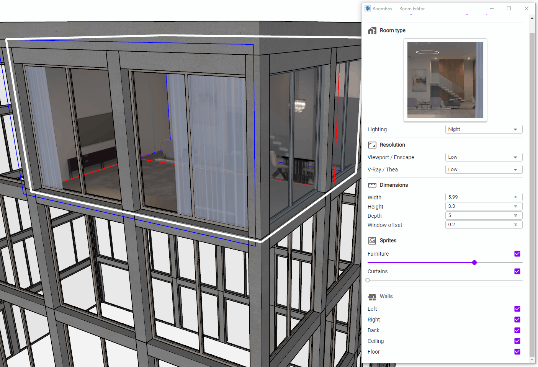Uncheck the Curtains checkbox

click(x=517, y=271)
